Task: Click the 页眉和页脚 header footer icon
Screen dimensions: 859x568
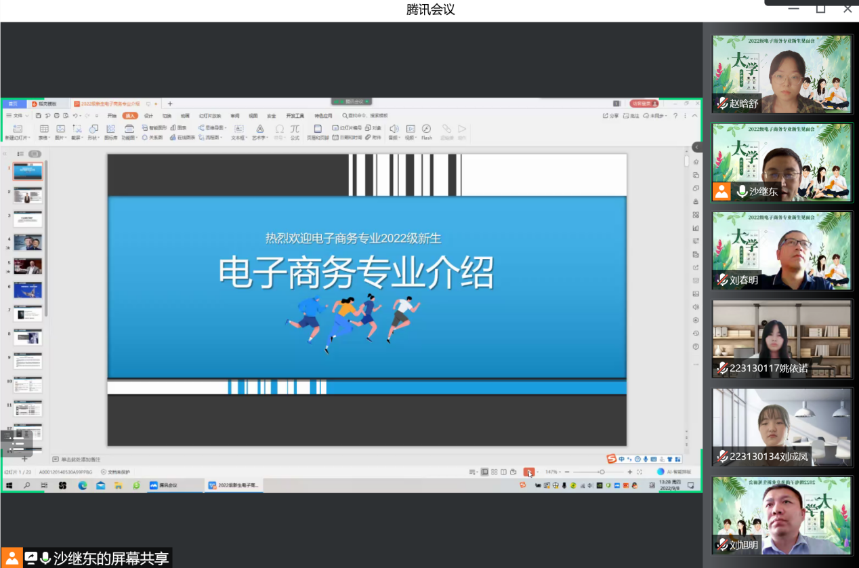Action: point(318,129)
